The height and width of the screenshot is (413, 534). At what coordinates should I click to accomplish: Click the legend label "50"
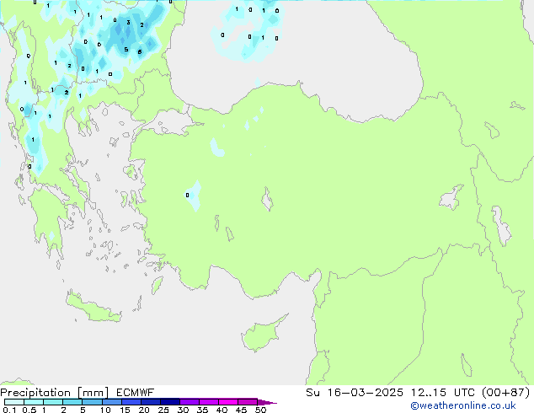[260, 410]
